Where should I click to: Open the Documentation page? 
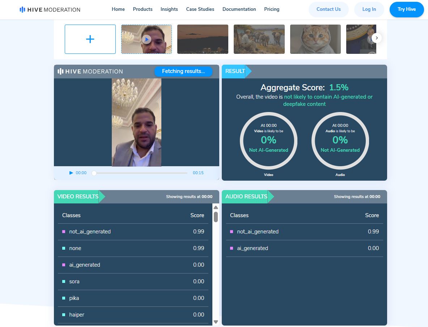[239, 9]
